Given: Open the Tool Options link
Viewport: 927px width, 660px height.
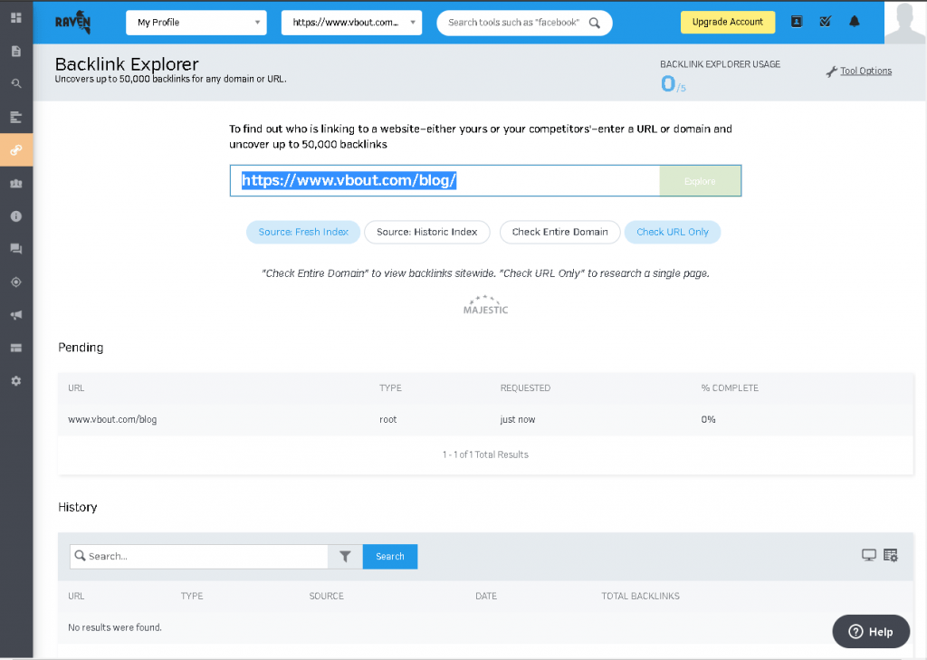Looking at the screenshot, I should (865, 71).
